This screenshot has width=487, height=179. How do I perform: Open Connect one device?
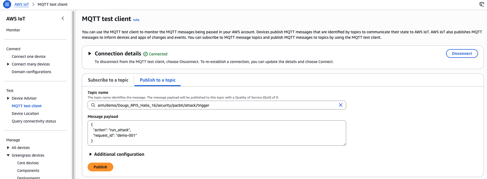[29, 56]
